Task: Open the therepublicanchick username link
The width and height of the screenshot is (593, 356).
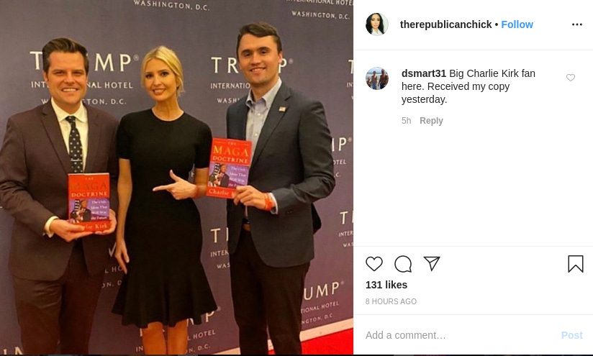Action: (445, 24)
